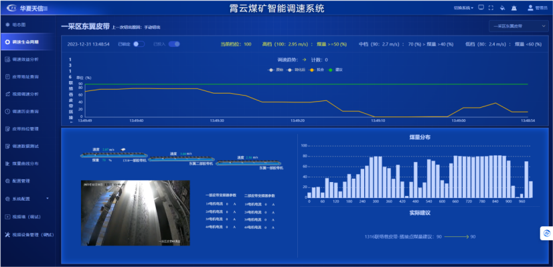Click the 管理员 user avatar icon
553x267 pixels.
530,8
